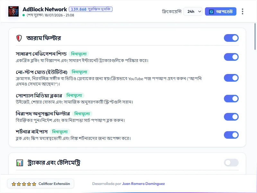Click the Desarrollada por text
Image resolution: width=257 pixels, height=193 pixels.
pyautogui.click(x=107, y=184)
